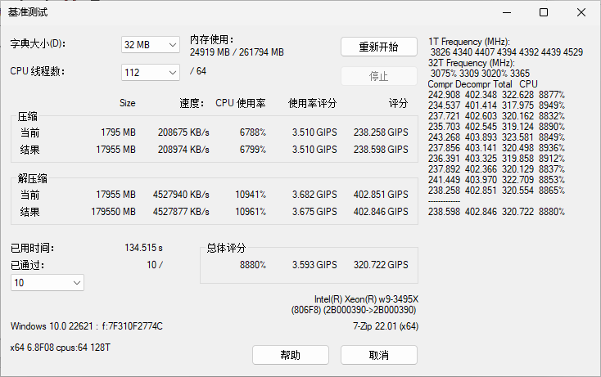Click the x64 6.8F08 cpus:64 128T text
The height and width of the screenshot is (377, 601).
click(60, 348)
